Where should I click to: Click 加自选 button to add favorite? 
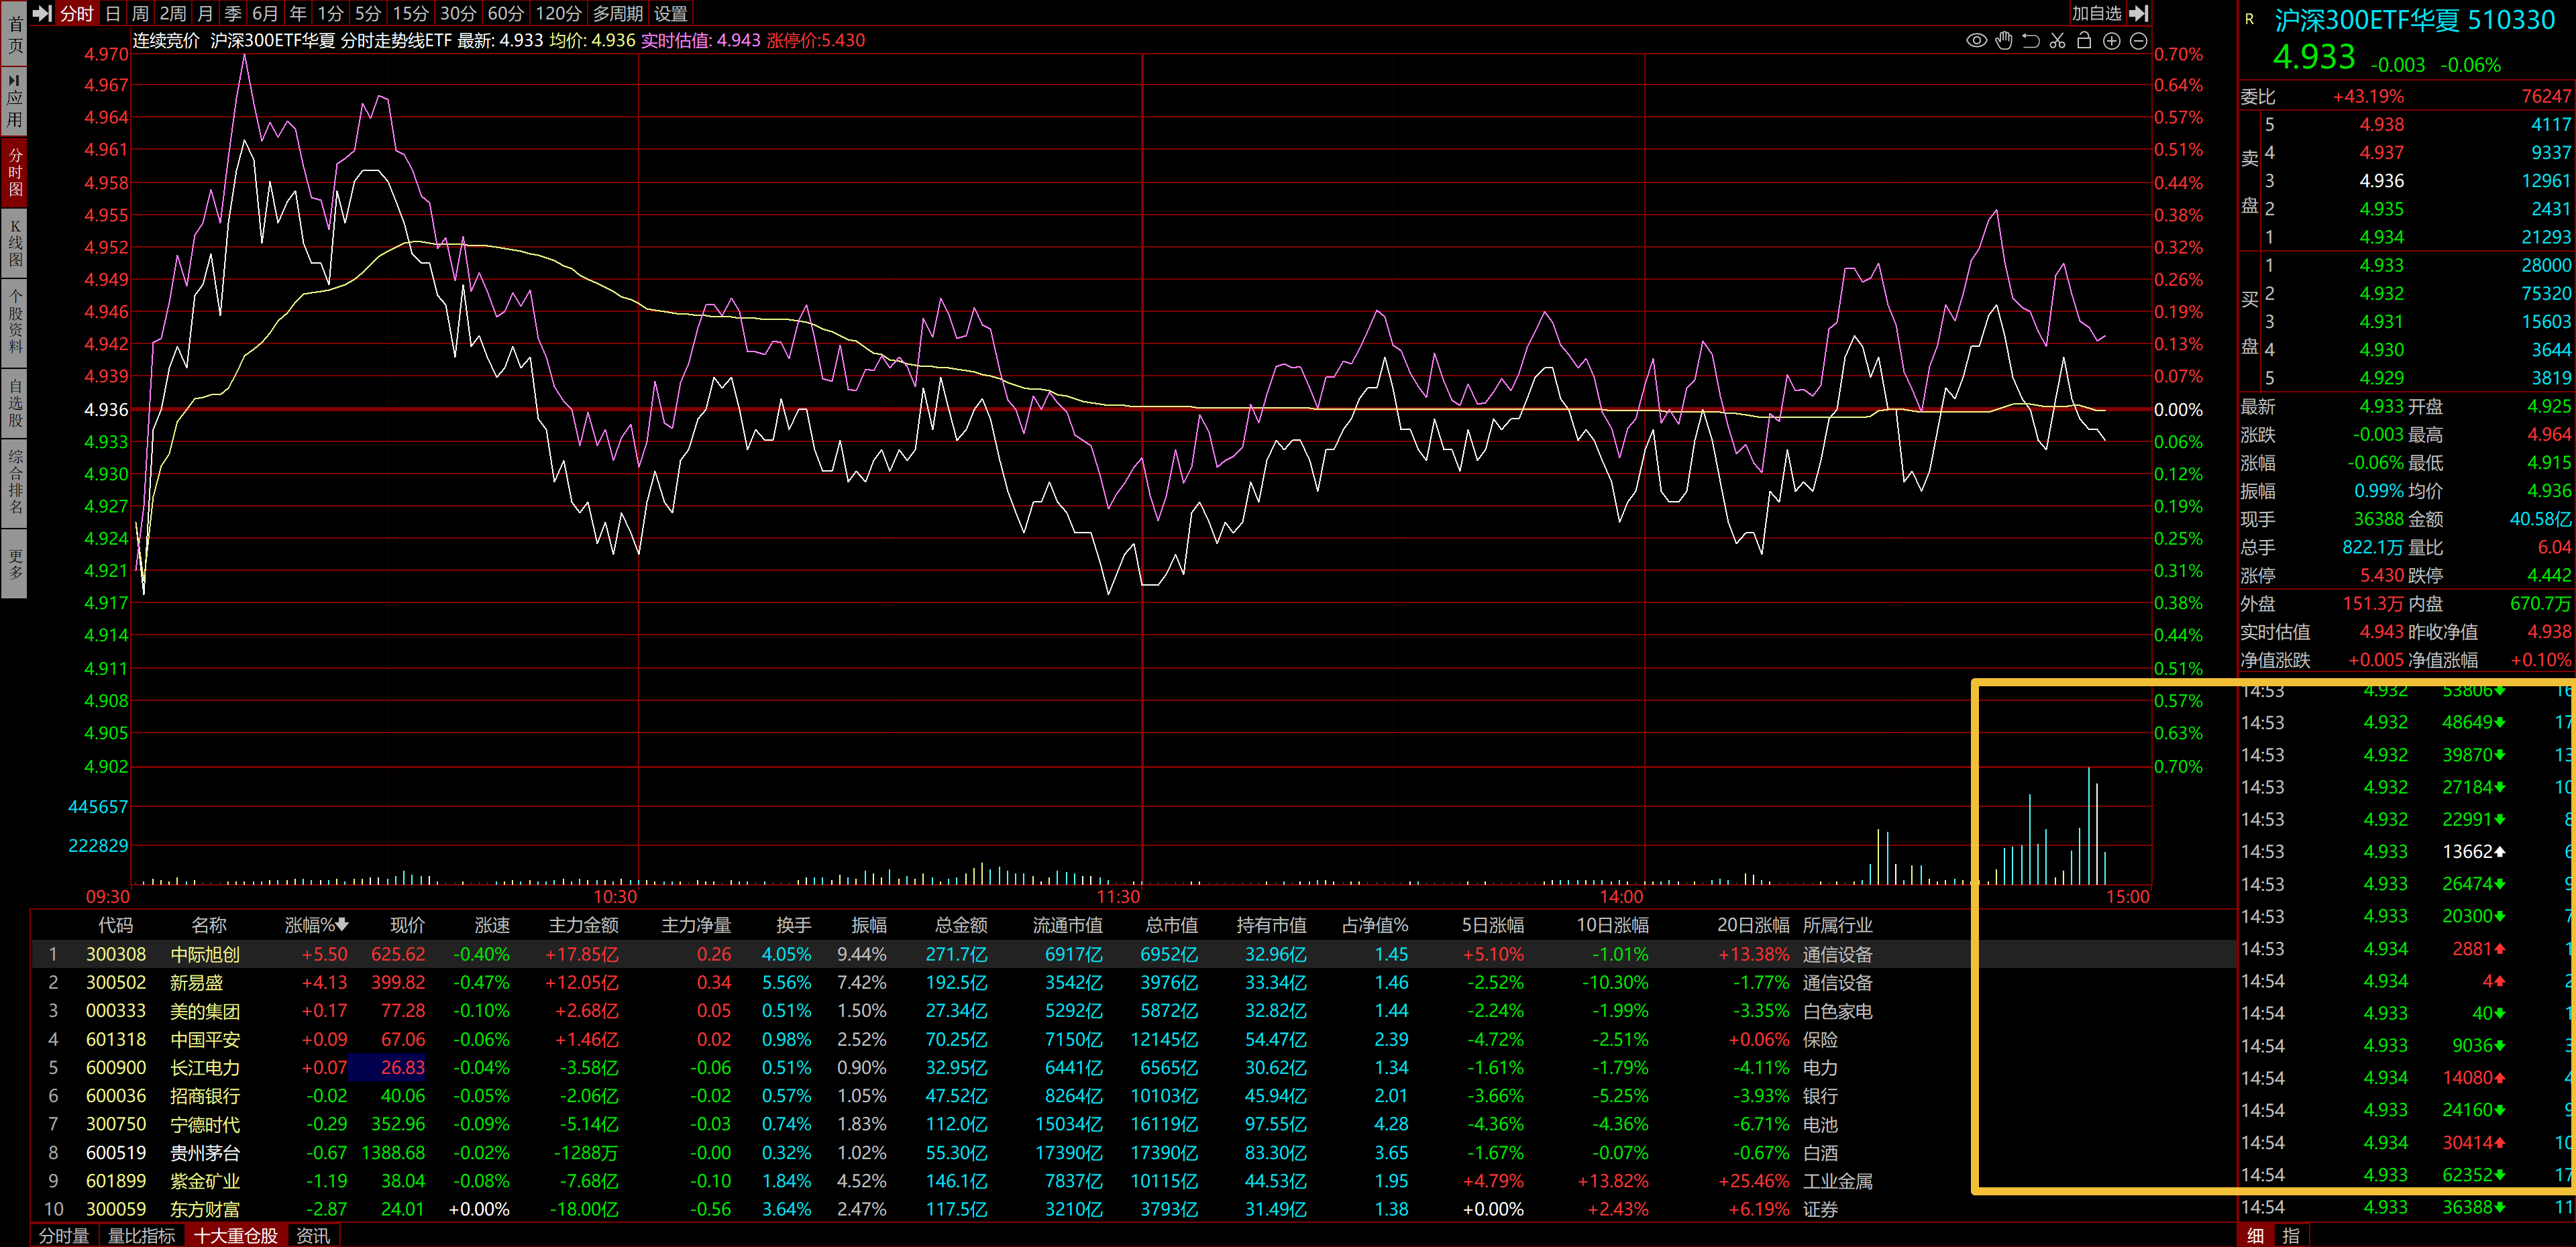[2096, 13]
